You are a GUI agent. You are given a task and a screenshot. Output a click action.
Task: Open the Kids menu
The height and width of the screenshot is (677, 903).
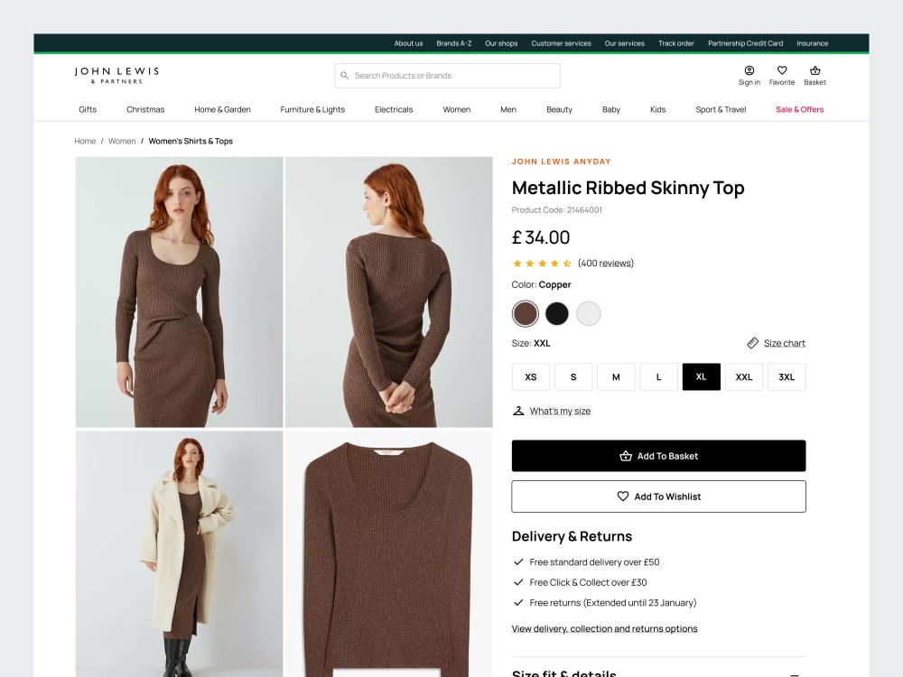tap(657, 109)
